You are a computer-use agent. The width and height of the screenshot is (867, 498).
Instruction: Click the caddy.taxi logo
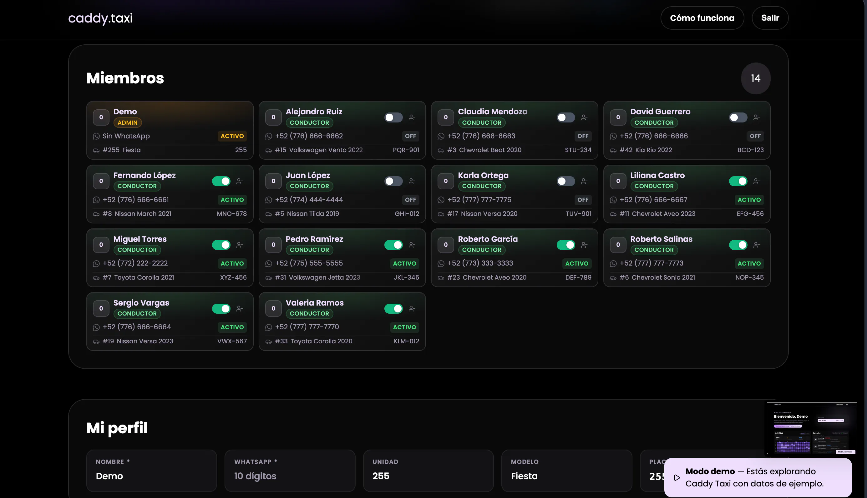[x=100, y=18]
